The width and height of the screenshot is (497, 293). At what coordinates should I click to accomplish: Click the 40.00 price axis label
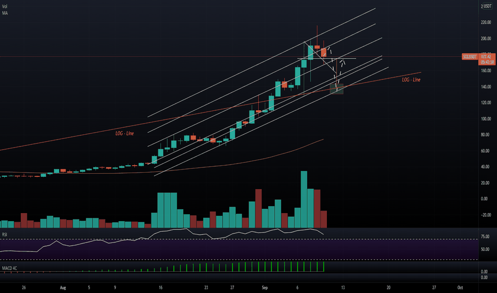(485, 167)
